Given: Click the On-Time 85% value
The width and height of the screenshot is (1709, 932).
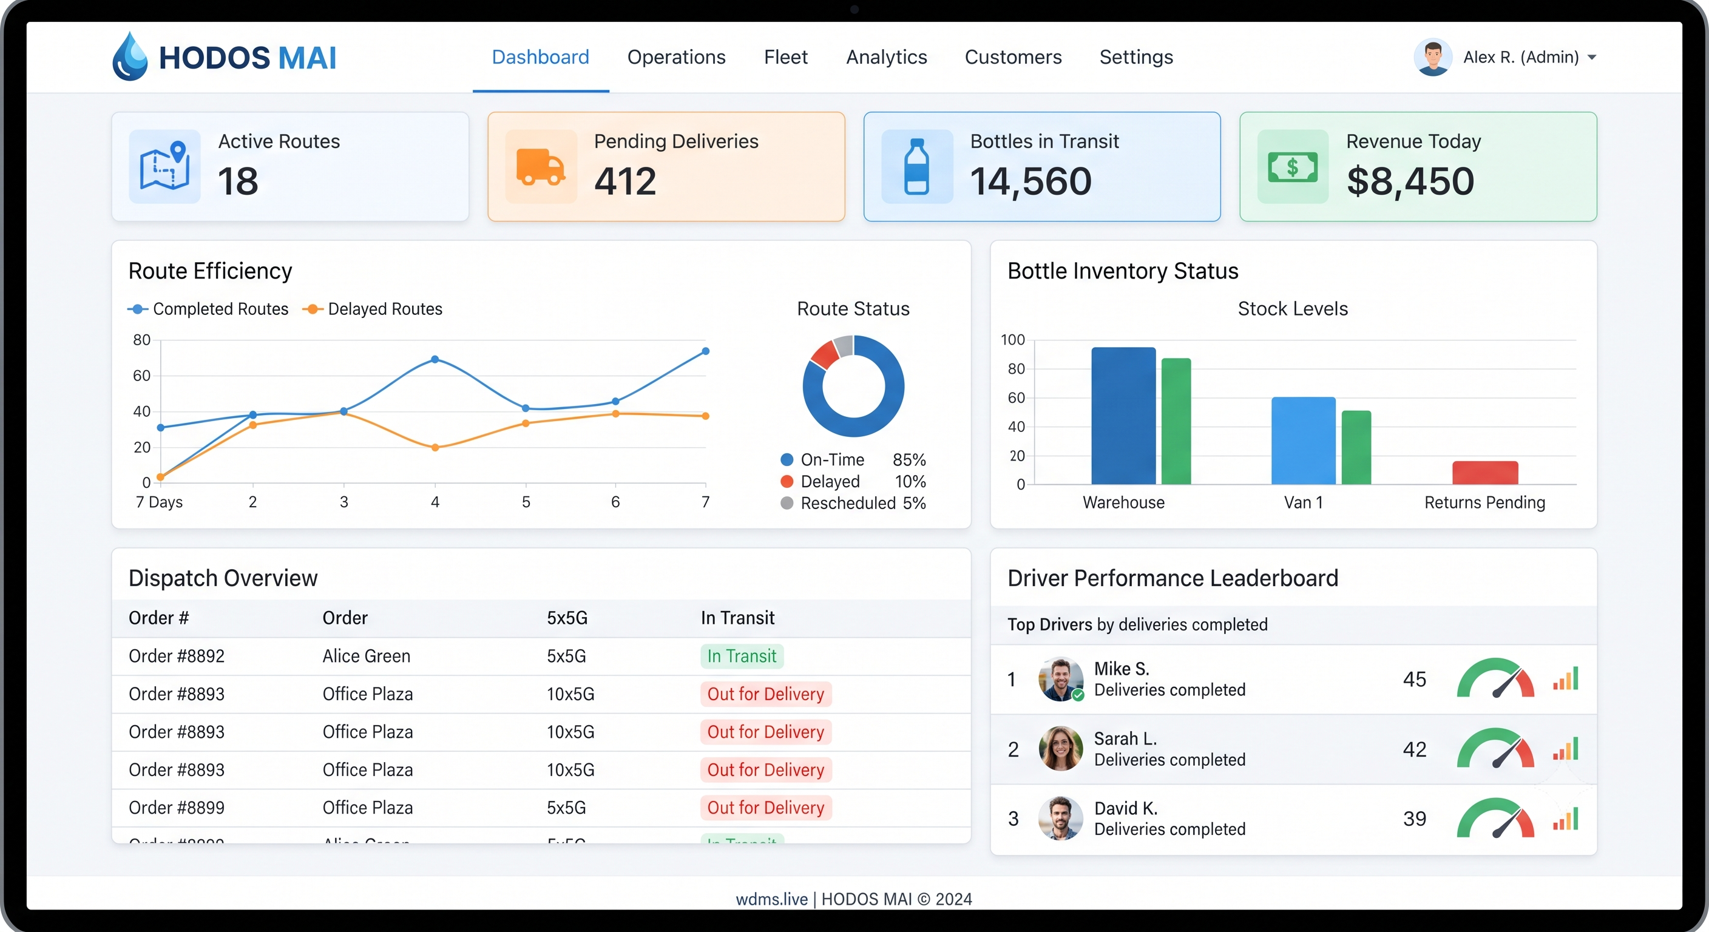Looking at the screenshot, I should [x=909, y=460].
